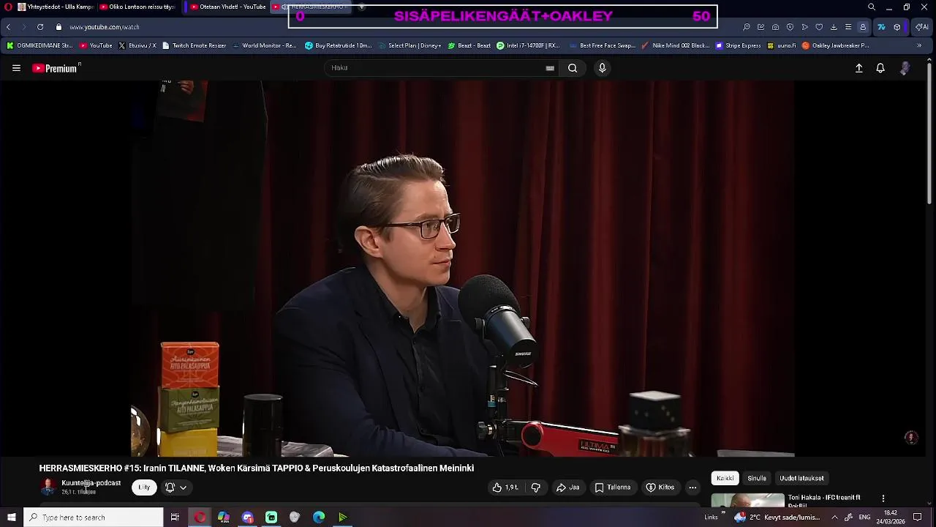The width and height of the screenshot is (936, 527).
Task: Open the browser AI sidebar button
Action: click(x=922, y=27)
